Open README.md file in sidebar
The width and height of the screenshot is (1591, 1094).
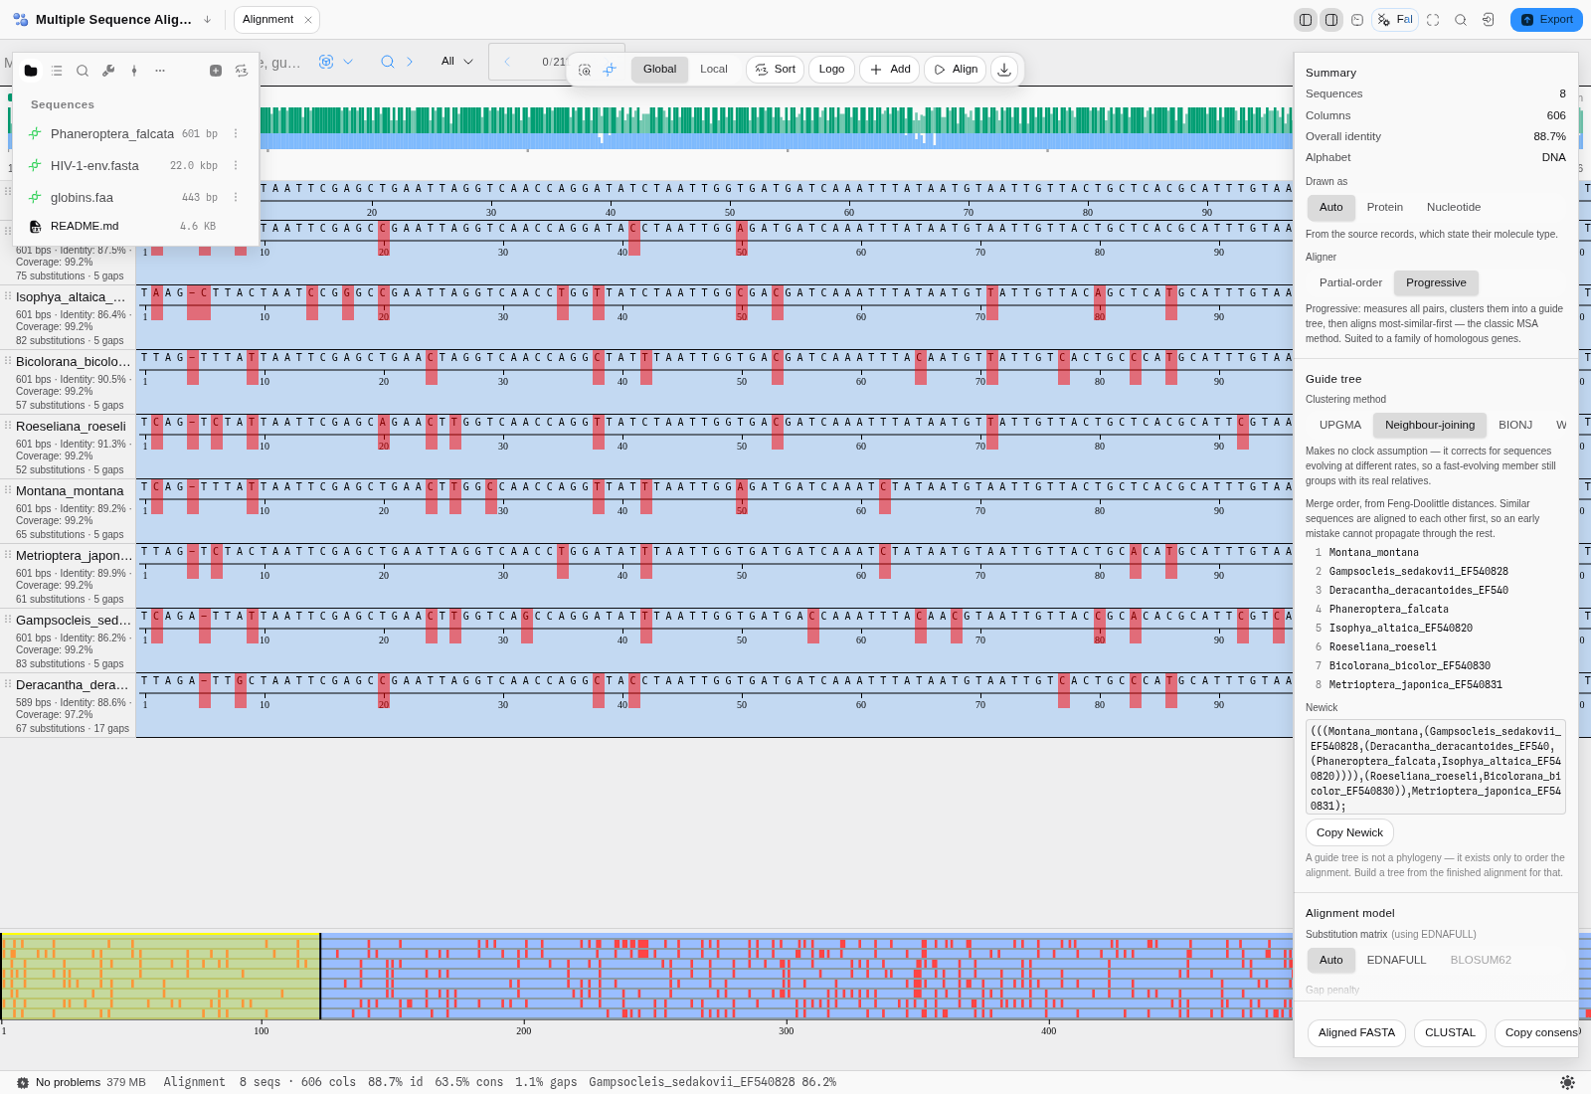123,227
